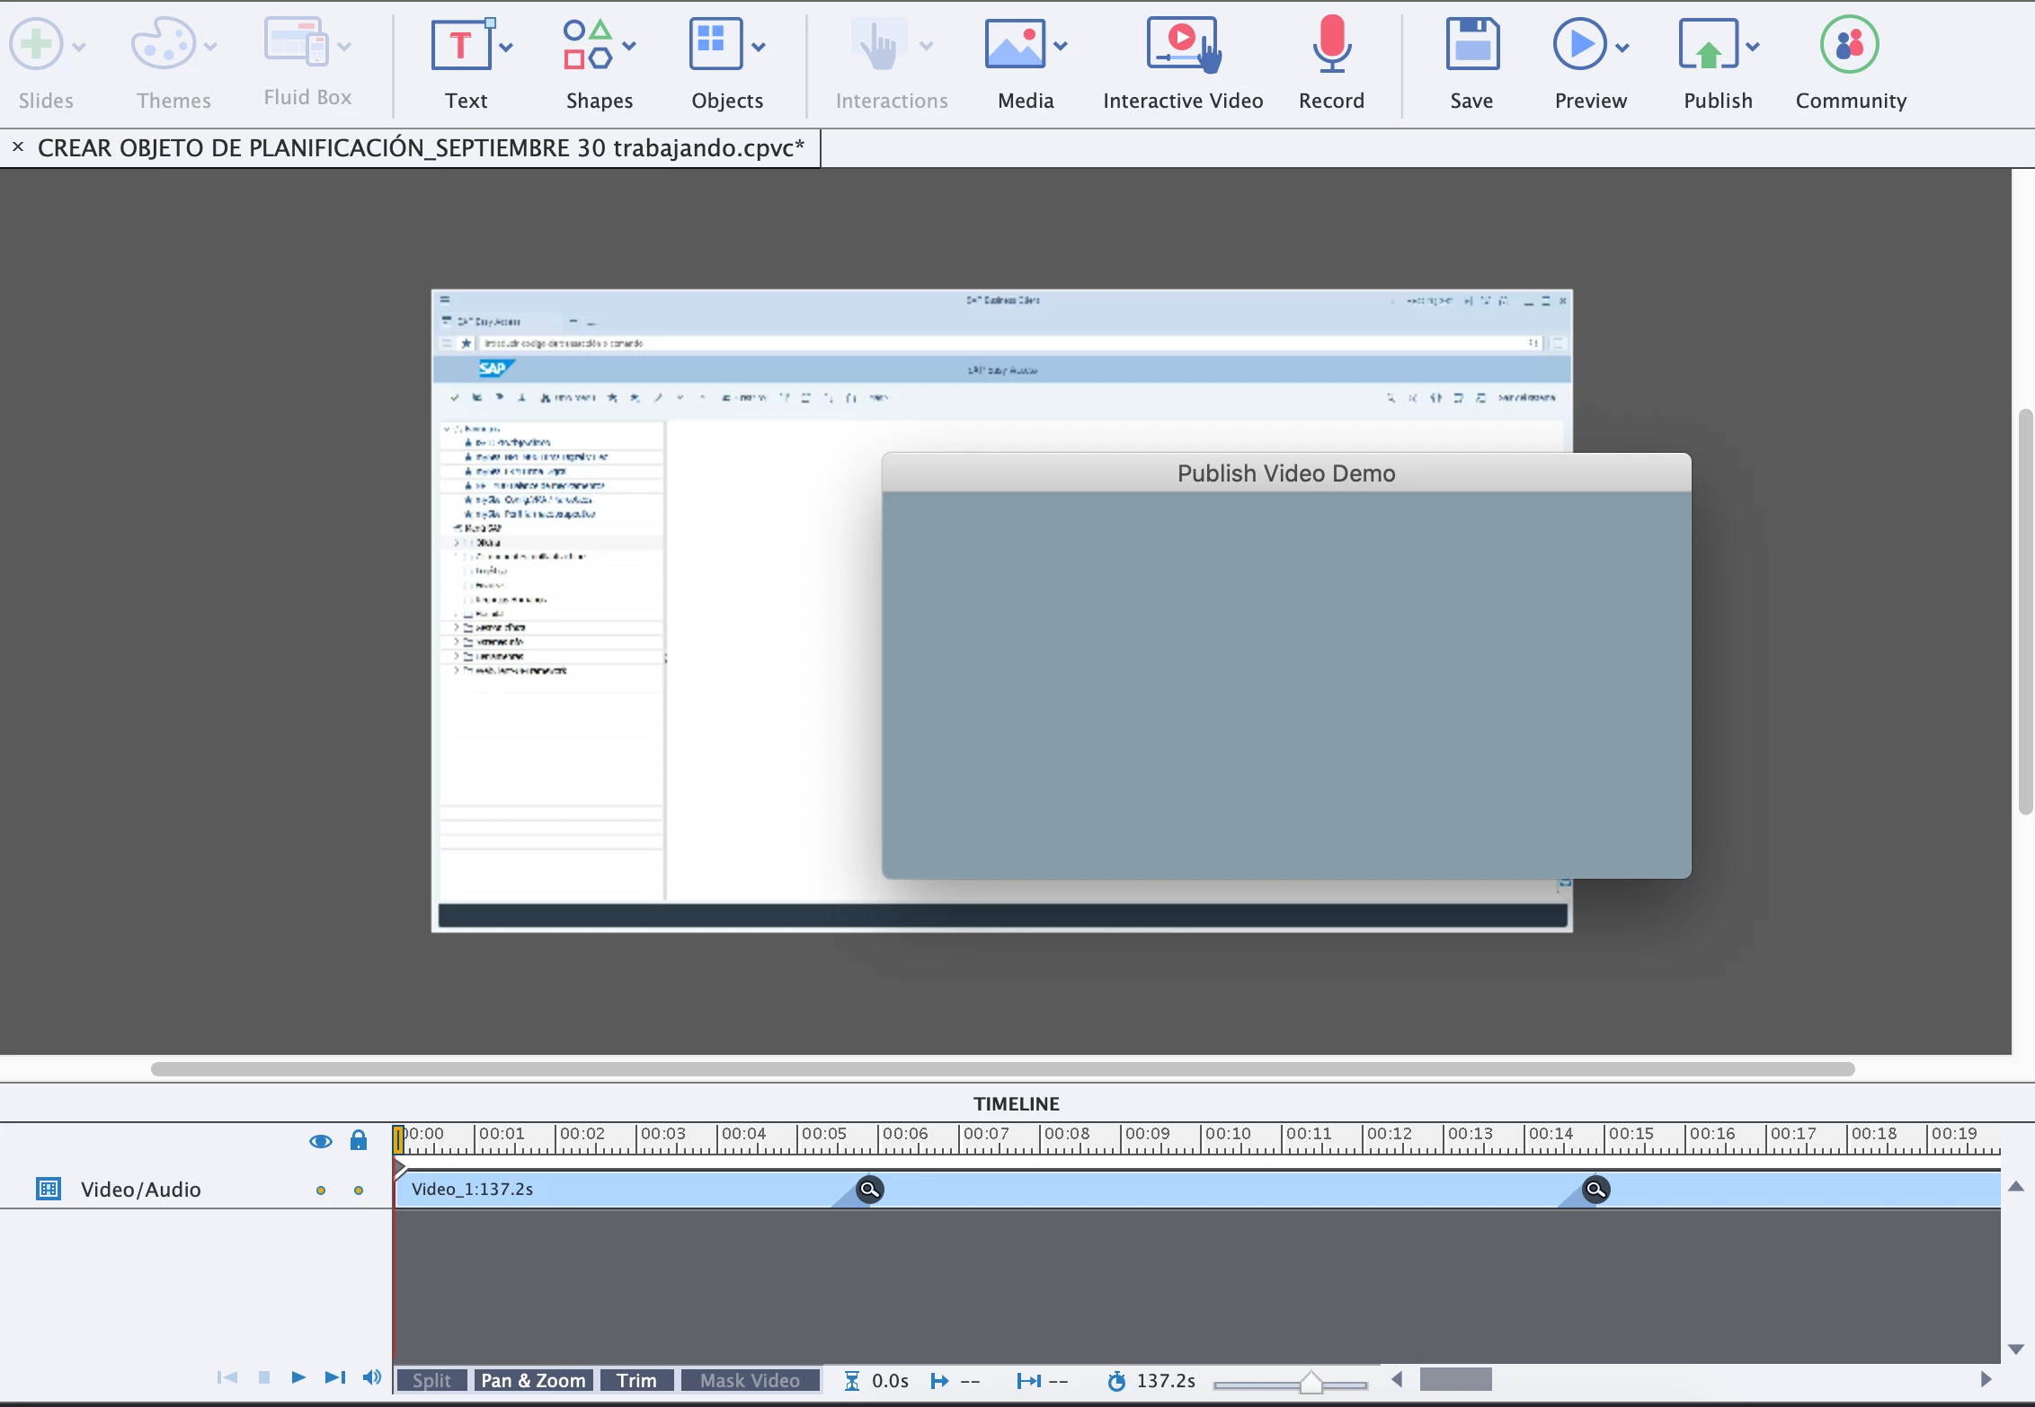
Task: Open the Media dropdown arrow
Action: click(1061, 47)
